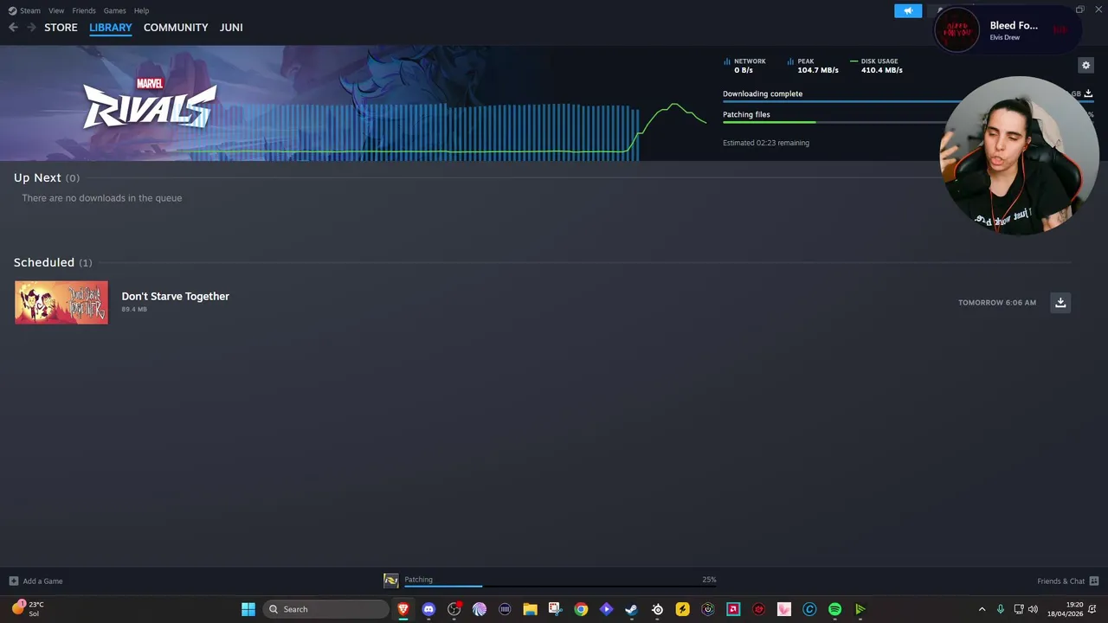This screenshot has height=623, width=1108.
Task: Open the weather widget 23°C Sol
Action: 27,609
